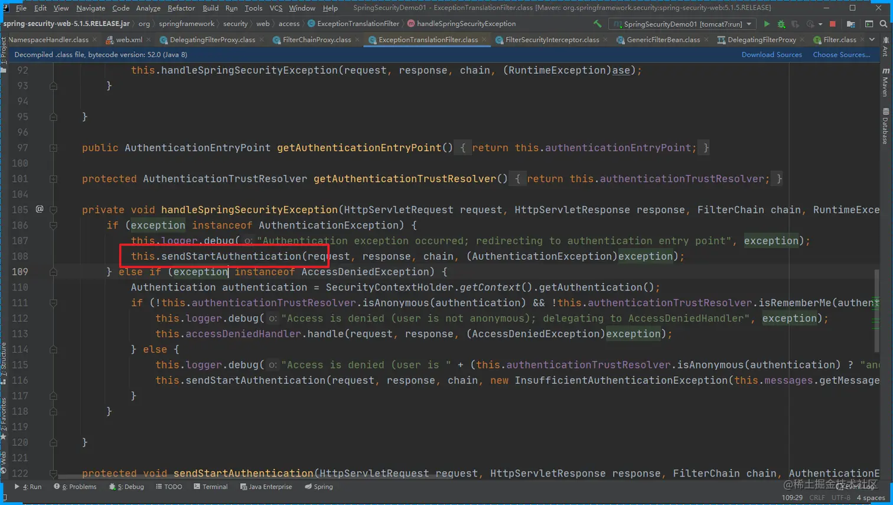Open the Analyze menu
Image resolution: width=893 pixels, height=505 pixels.
[x=148, y=8]
